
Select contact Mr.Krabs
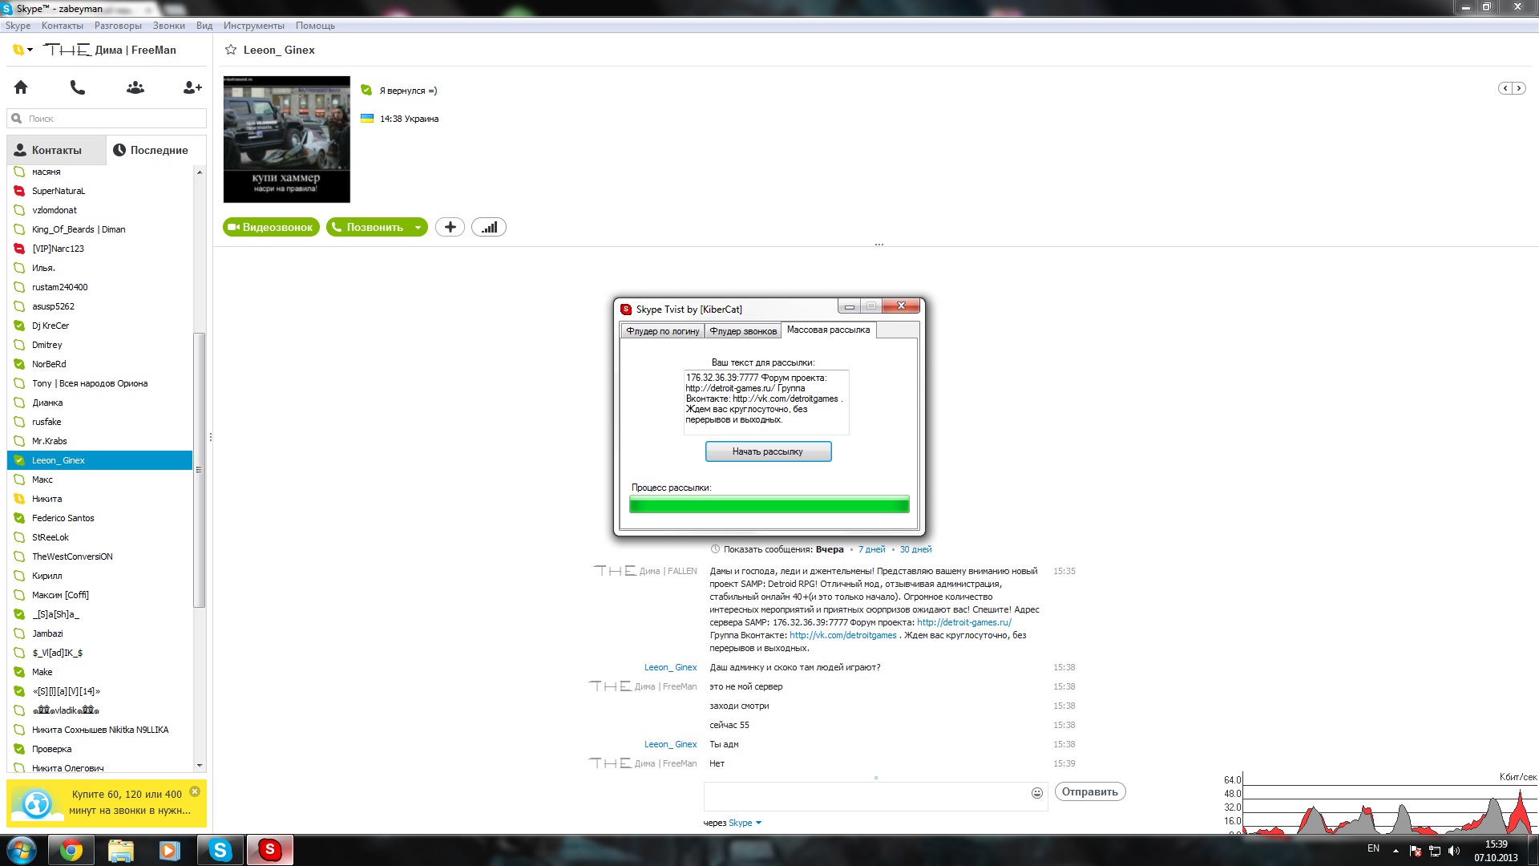coord(100,441)
